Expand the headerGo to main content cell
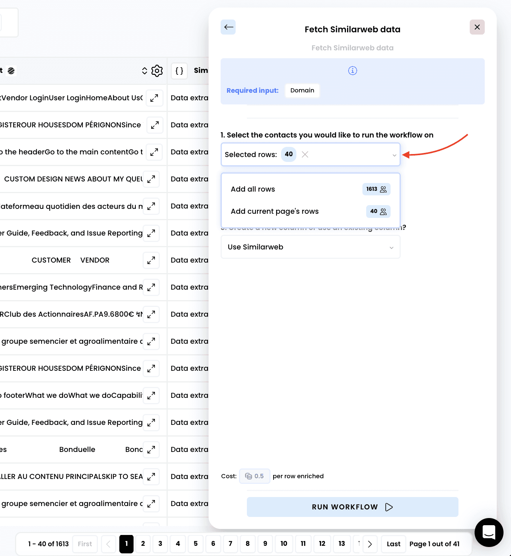 click(x=154, y=152)
